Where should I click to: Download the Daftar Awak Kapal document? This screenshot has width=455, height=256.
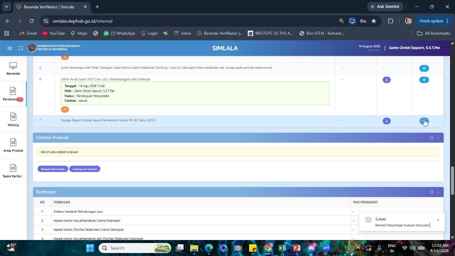[386, 80]
